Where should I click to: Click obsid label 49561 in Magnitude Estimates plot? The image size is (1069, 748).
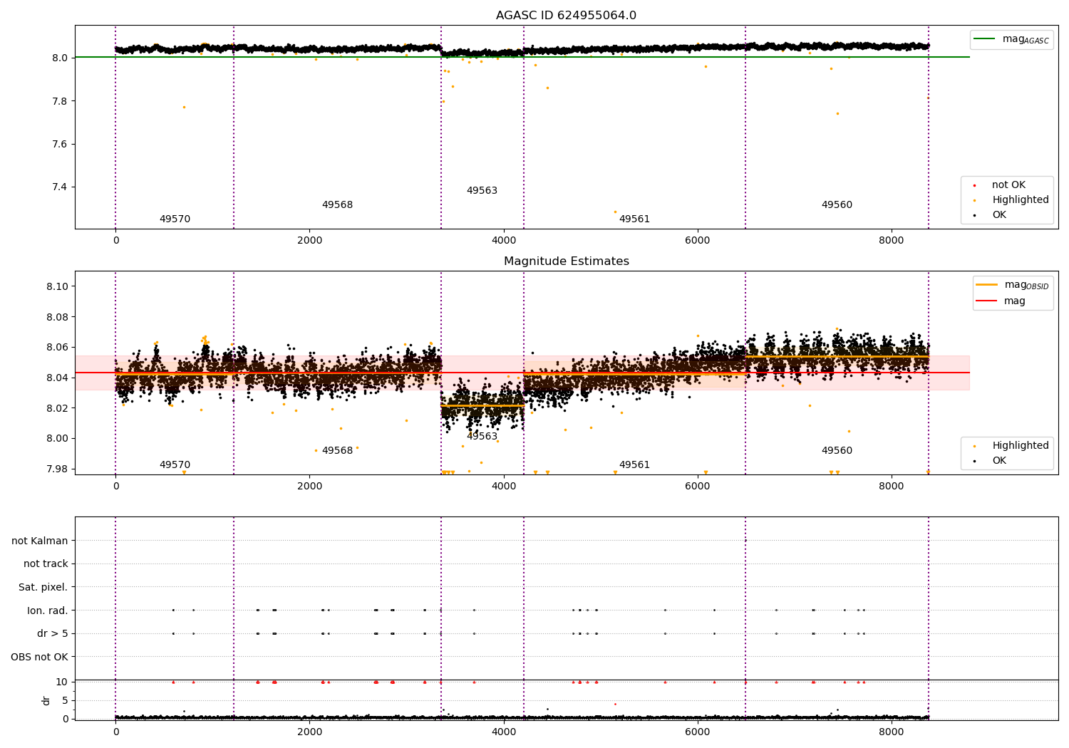point(634,465)
